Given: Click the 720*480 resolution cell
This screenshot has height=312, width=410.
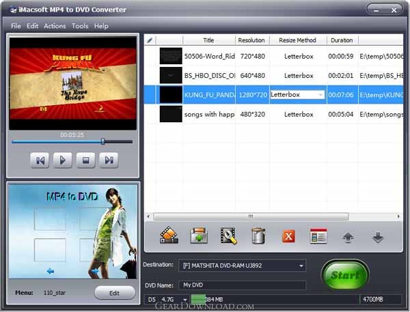Looking at the screenshot, I should point(252,56).
